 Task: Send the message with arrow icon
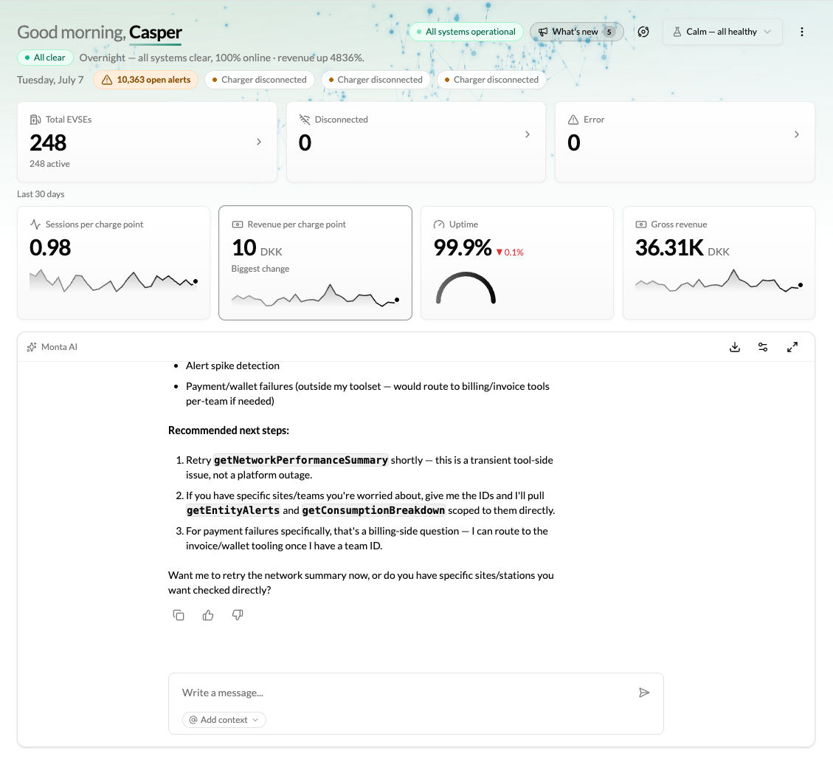[644, 693]
